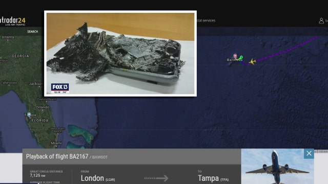
Task: Click the blue Tampa airport pin
Action: [x=29, y=114]
